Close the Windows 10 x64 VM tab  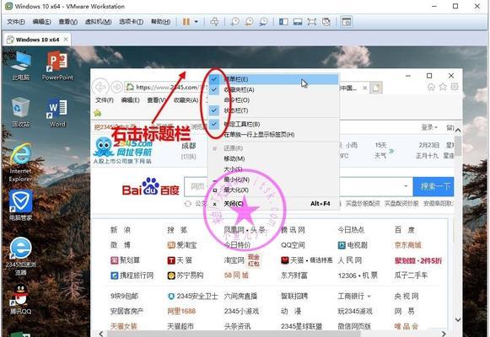tap(66, 40)
